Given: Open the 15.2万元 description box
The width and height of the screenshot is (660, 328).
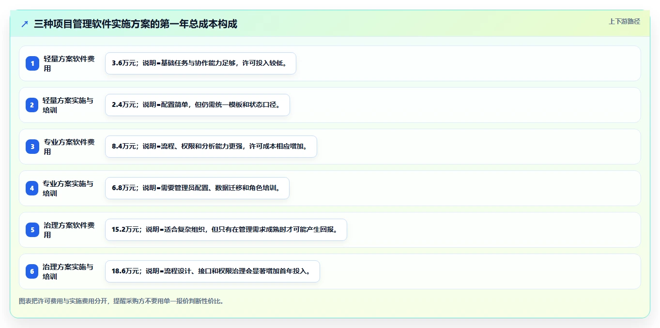Looking at the screenshot, I should (226, 230).
